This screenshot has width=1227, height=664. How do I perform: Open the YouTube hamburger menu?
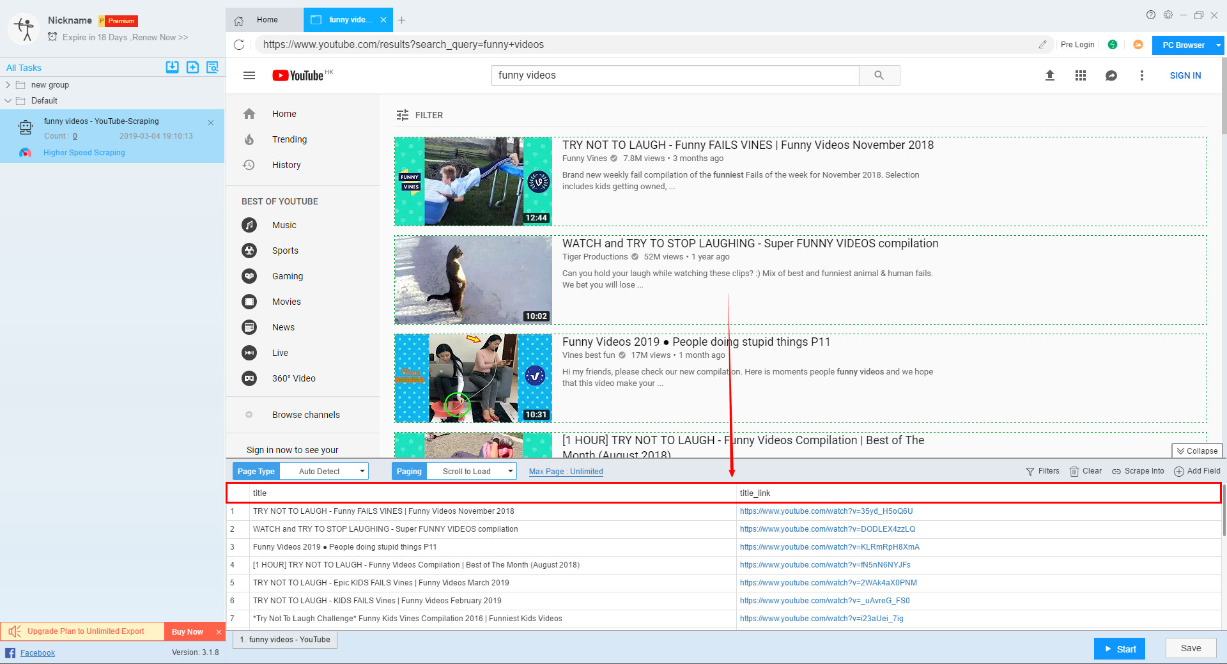point(249,75)
